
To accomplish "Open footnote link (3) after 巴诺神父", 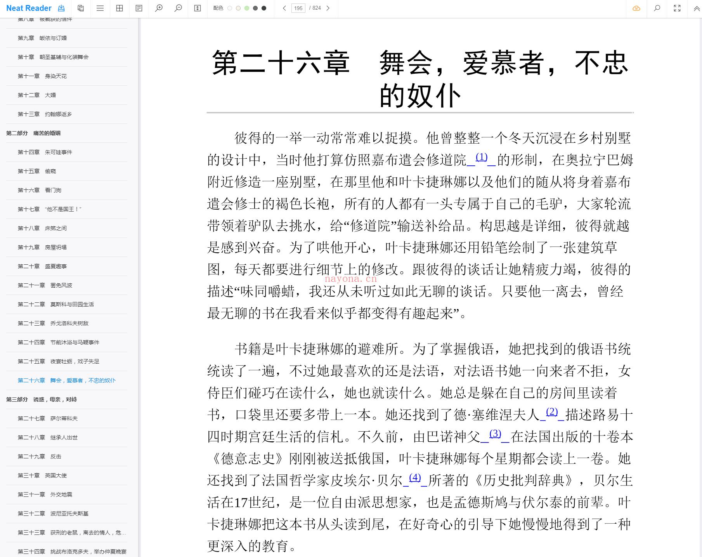I will pos(495,434).
